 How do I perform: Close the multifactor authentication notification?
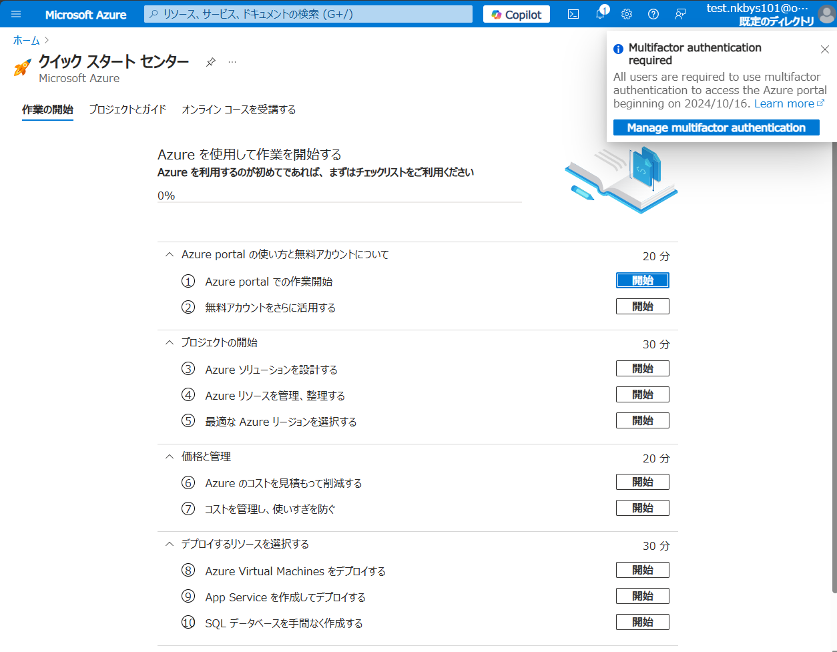pyautogui.click(x=825, y=49)
